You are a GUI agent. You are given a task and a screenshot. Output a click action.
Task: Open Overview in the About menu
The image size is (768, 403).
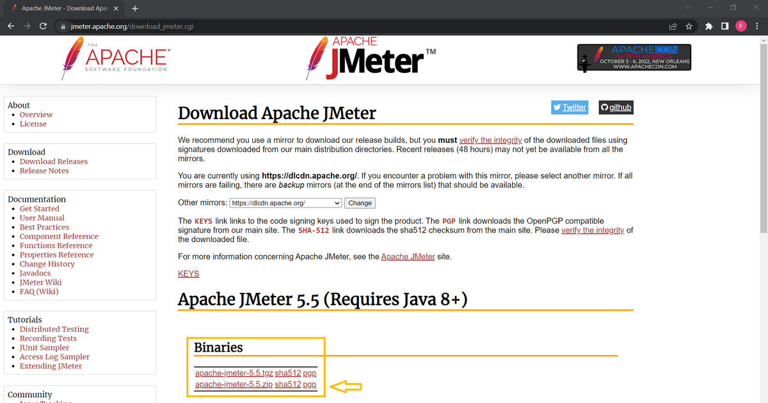tap(36, 115)
